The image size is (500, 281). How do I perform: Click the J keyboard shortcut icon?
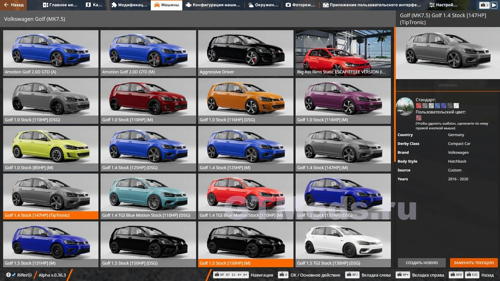point(485,5)
